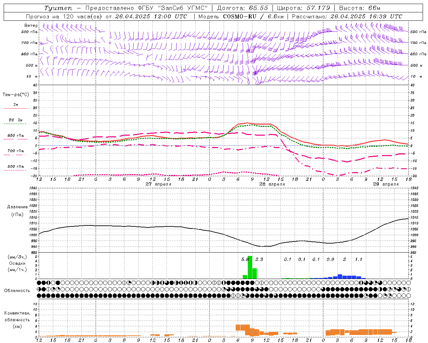Select the "Давление" pressure panel label
The image size is (428, 343).
click(x=17, y=207)
